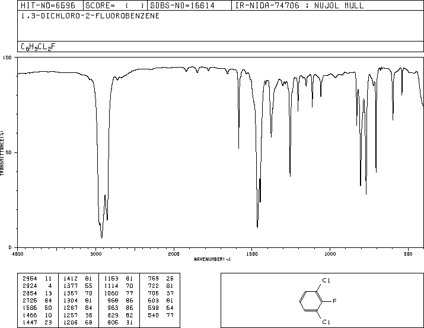Click the WAVENUMBER axis title
Screen dimensions: 424x328
tap(212, 259)
